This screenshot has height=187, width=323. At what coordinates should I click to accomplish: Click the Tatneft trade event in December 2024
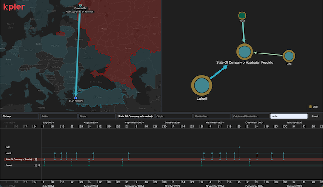[x=250, y=165]
